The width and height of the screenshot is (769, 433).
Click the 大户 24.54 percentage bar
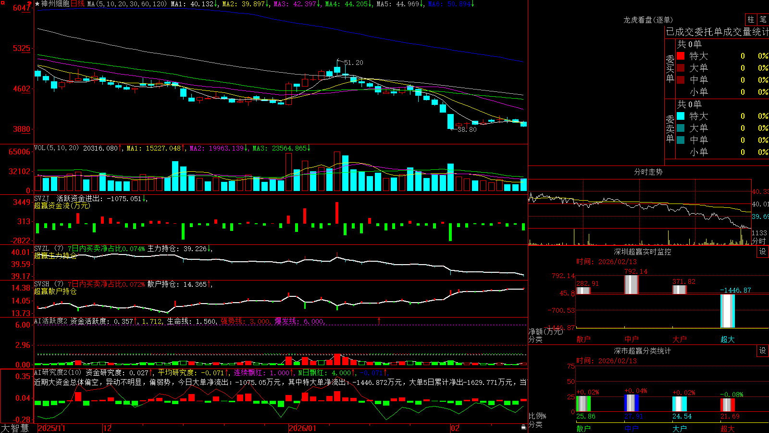coord(680,404)
